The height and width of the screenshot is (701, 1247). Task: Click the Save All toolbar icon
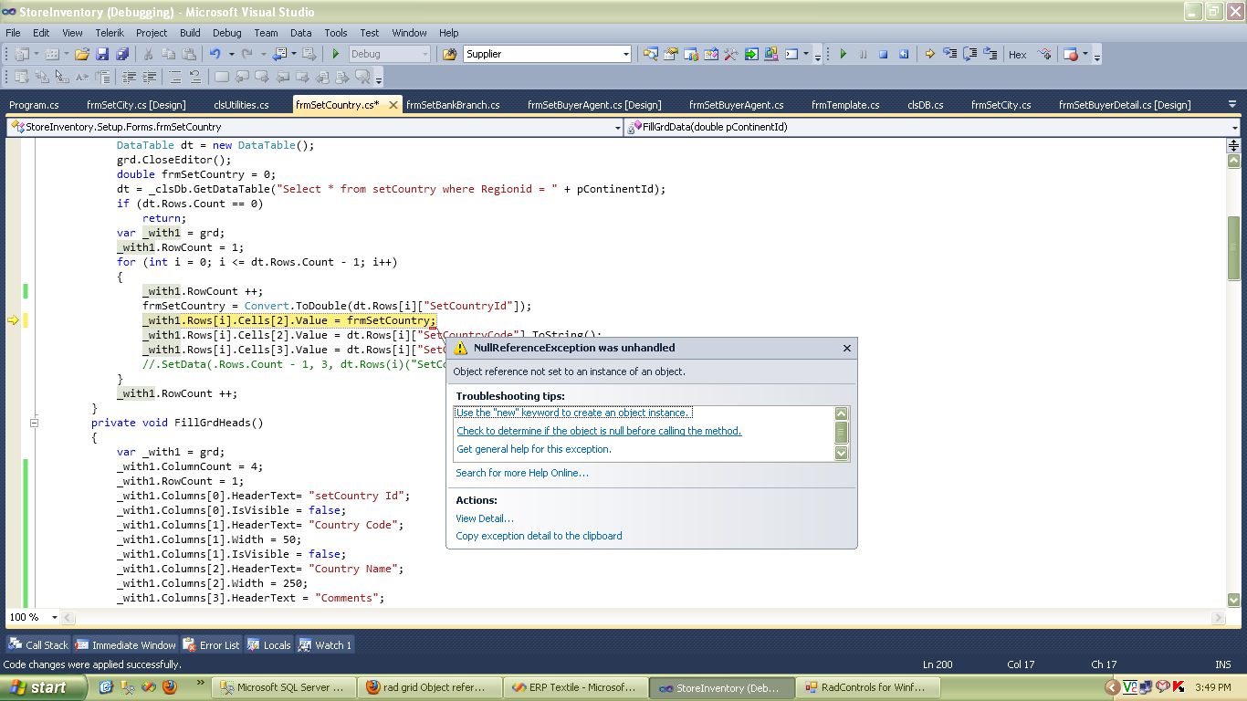click(121, 54)
